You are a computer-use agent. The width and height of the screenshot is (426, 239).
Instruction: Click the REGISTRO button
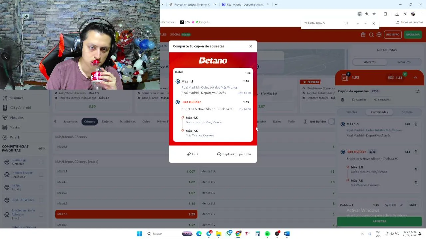(x=393, y=35)
